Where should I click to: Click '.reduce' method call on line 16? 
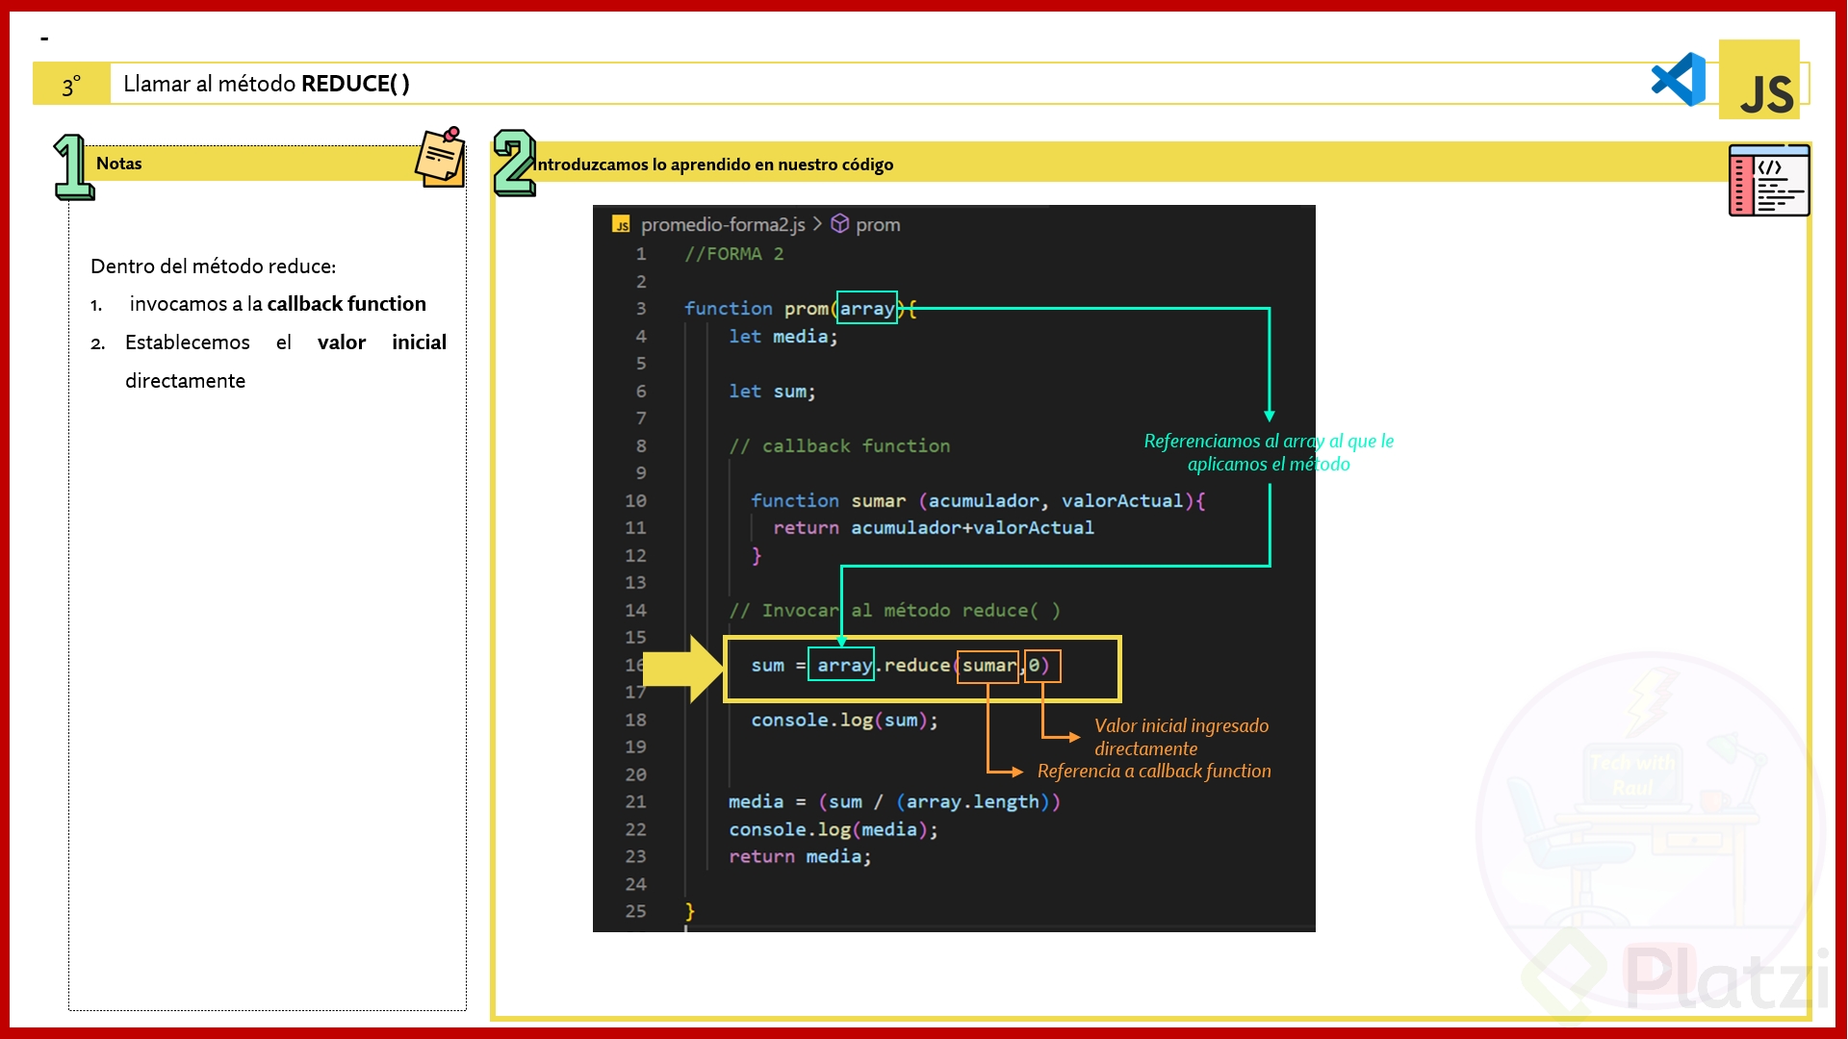coord(913,666)
